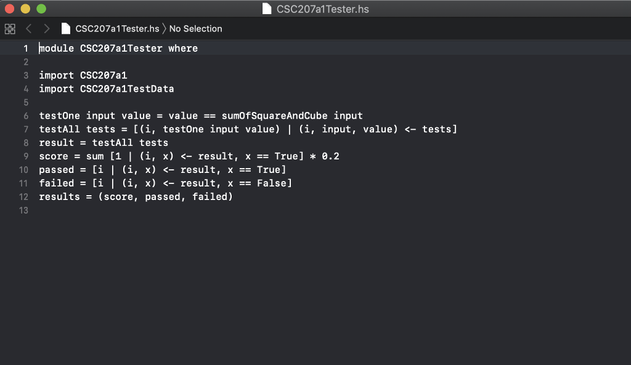Place cursor on import CSC207a1 line

tap(83, 75)
